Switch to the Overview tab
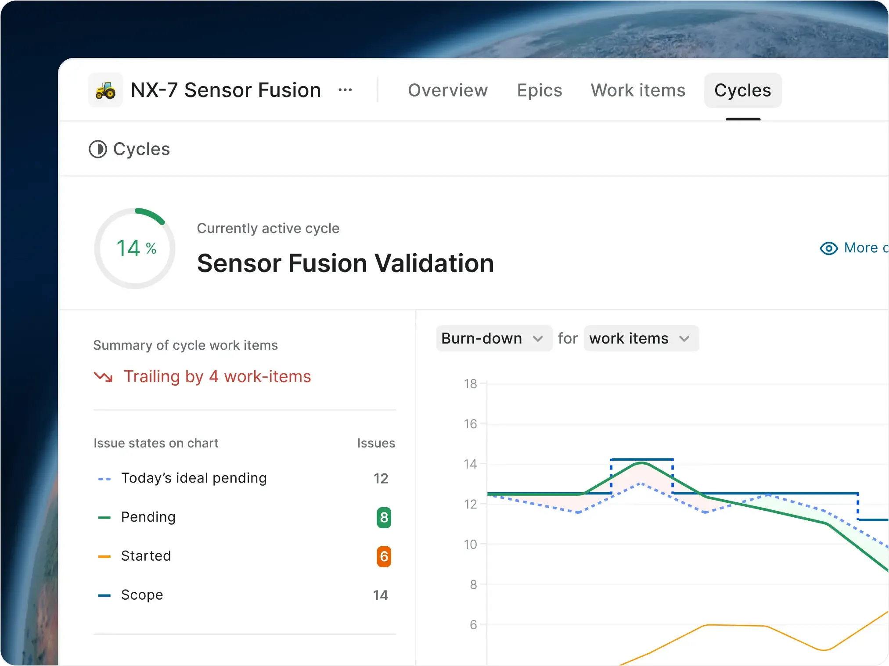The image size is (889, 666). click(448, 90)
